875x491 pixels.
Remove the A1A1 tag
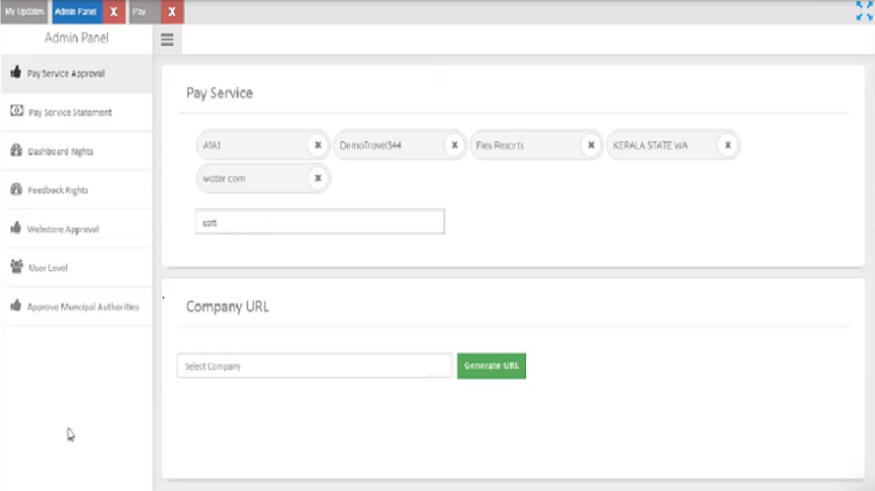coord(318,145)
